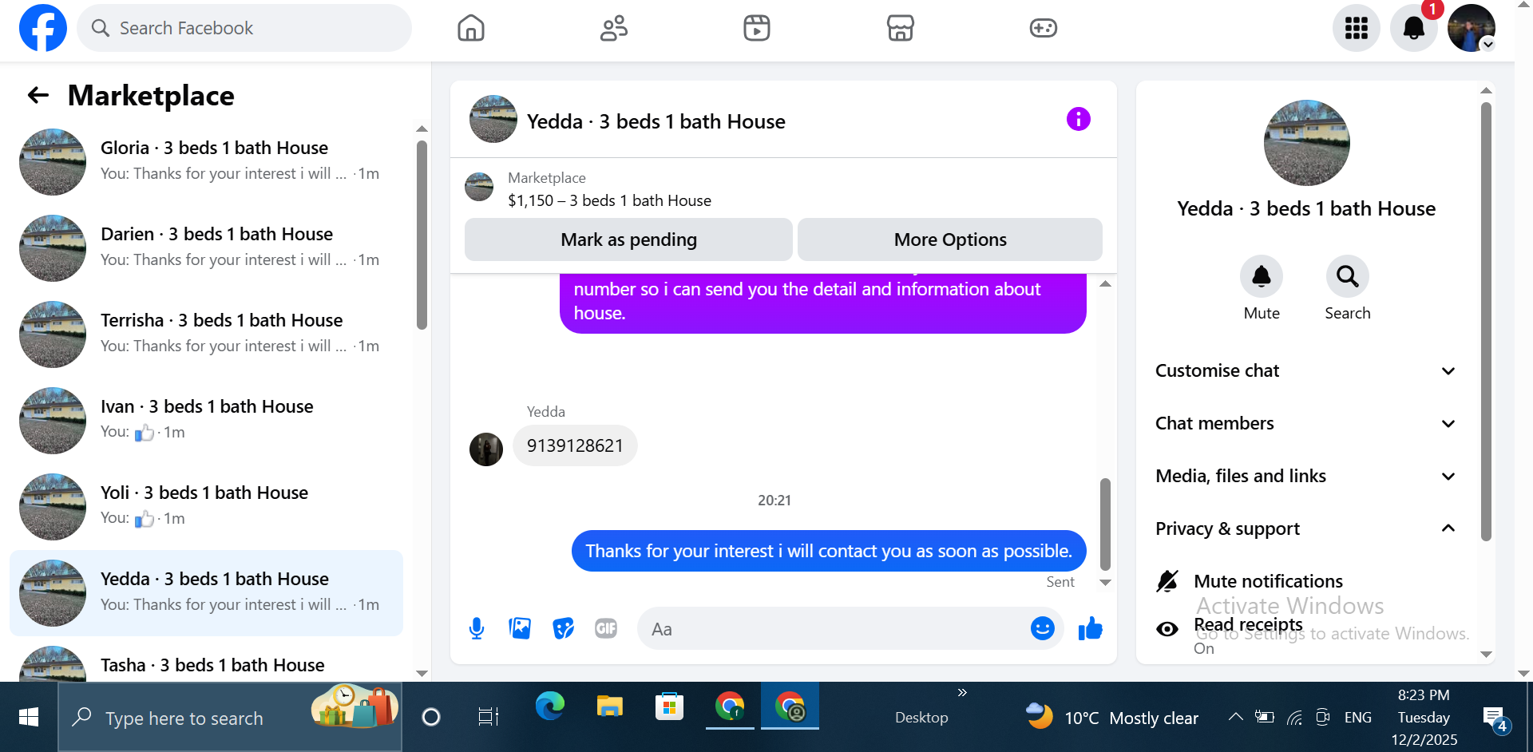
Task: Open Gloria's 3 beds 1 bath conversation
Action: tap(208, 161)
